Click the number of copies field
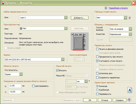The width and height of the screenshot is (136, 104). click(78, 59)
